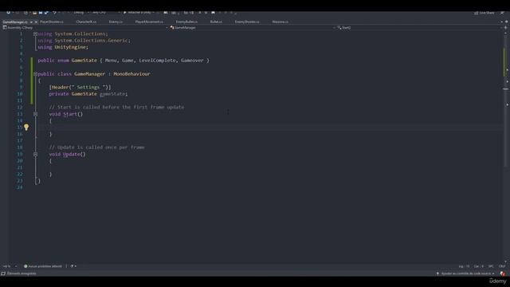Click the Attach to Unity button
510x287 pixels.
click(138, 13)
